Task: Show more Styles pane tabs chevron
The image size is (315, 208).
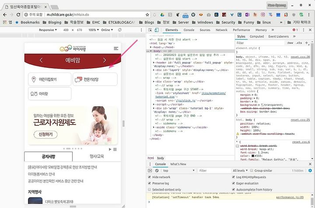Action: click(294, 36)
